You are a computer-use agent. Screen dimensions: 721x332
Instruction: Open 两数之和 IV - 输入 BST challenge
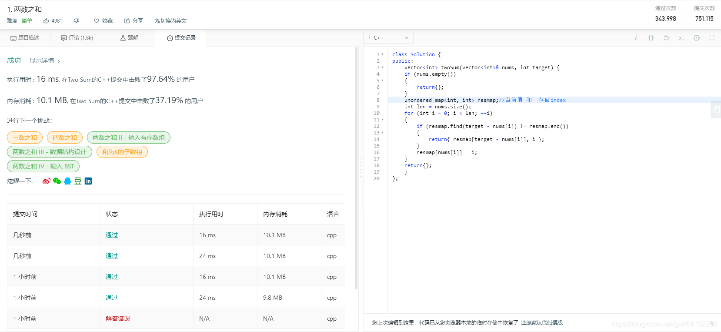click(x=43, y=166)
